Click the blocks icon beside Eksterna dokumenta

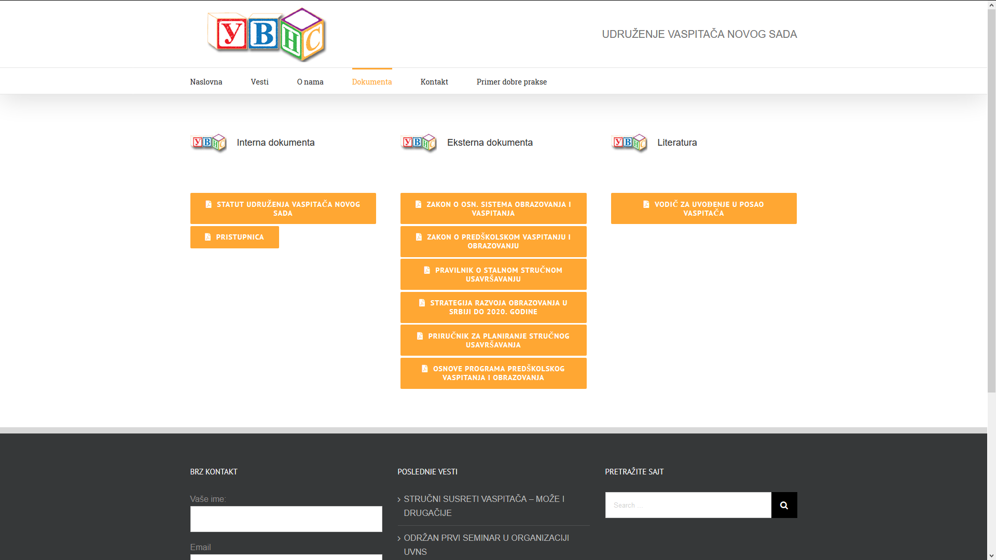tap(419, 143)
